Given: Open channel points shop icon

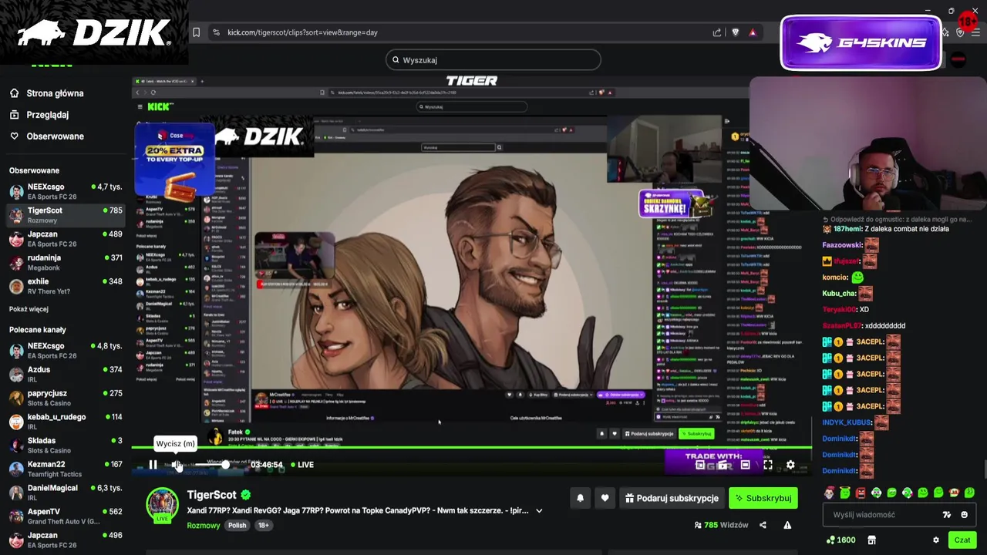Looking at the screenshot, I should point(871,540).
